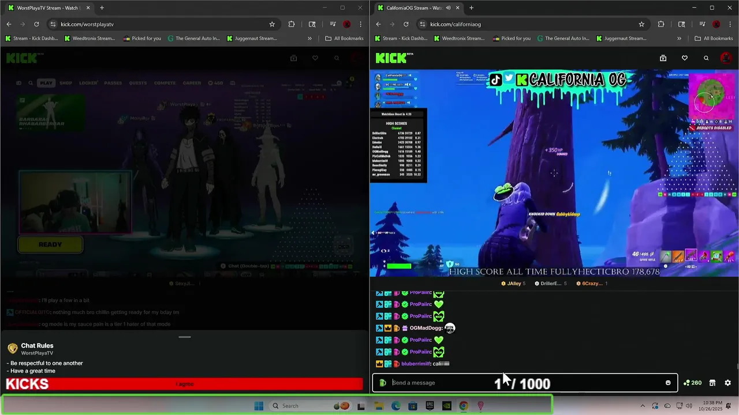This screenshot has width=739, height=415.
Task: Click the TikTok icon on California OG banner
Action: click(x=495, y=80)
